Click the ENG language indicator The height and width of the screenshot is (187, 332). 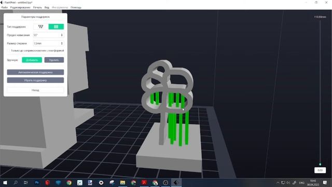tap(302, 183)
